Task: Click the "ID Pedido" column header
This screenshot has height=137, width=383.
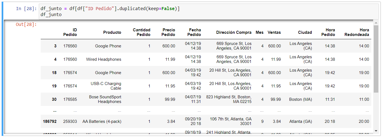Action: (x=70, y=32)
